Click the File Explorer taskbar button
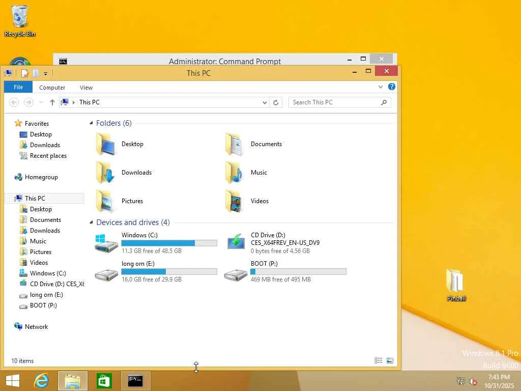This screenshot has width=521, height=391. pos(73,381)
